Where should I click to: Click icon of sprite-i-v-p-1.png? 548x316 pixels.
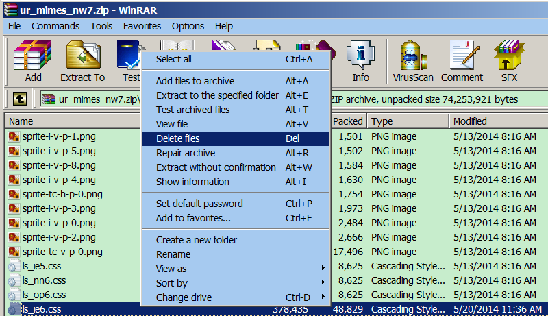tap(14, 136)
